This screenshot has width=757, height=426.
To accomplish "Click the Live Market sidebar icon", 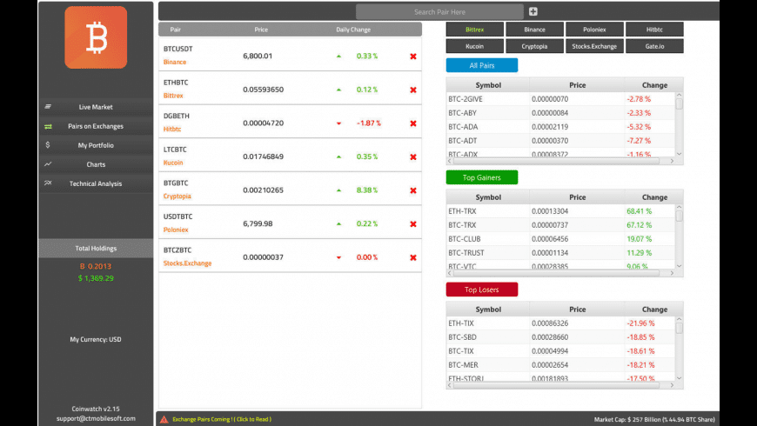I will (48, 107).
